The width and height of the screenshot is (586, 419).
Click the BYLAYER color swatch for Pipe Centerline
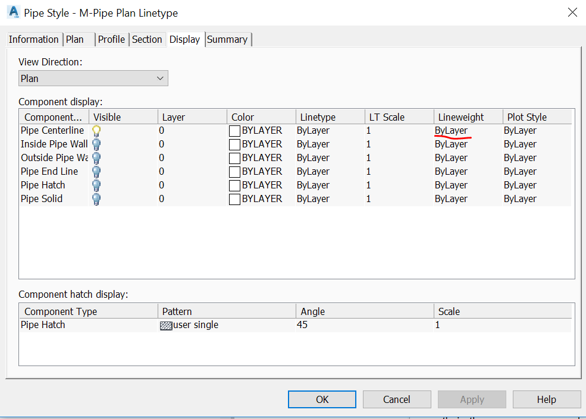(x=234, y=130)
